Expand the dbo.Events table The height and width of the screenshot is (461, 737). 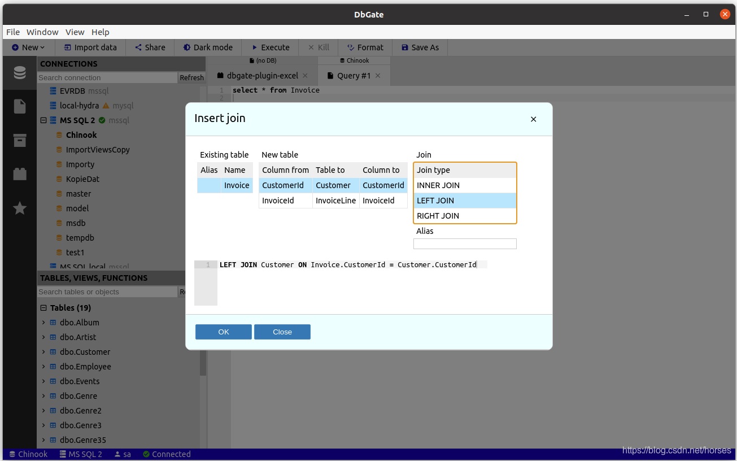(x=43, y=381)
